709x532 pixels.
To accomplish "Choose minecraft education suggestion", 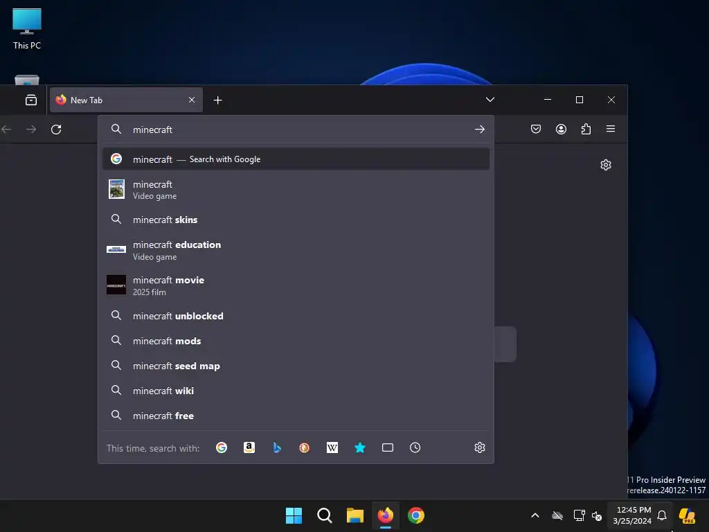I will pos(296,250).
